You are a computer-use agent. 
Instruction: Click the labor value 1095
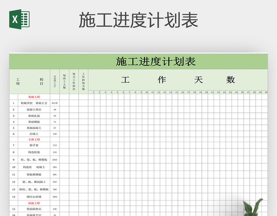[x=55, y=197]
